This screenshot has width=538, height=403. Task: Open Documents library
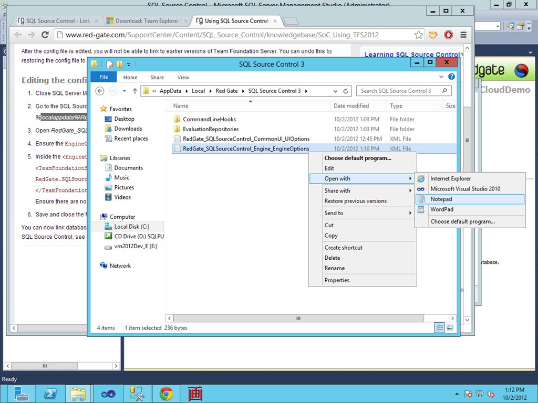click(128, 168)
